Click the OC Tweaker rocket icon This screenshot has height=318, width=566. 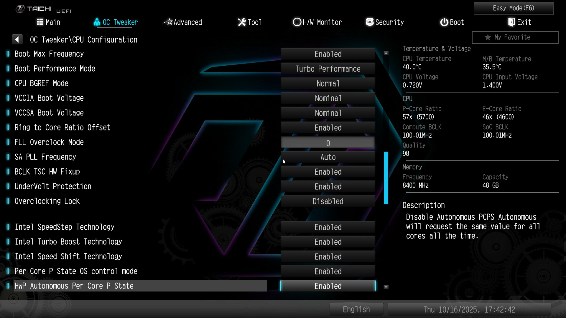(97, 22)
